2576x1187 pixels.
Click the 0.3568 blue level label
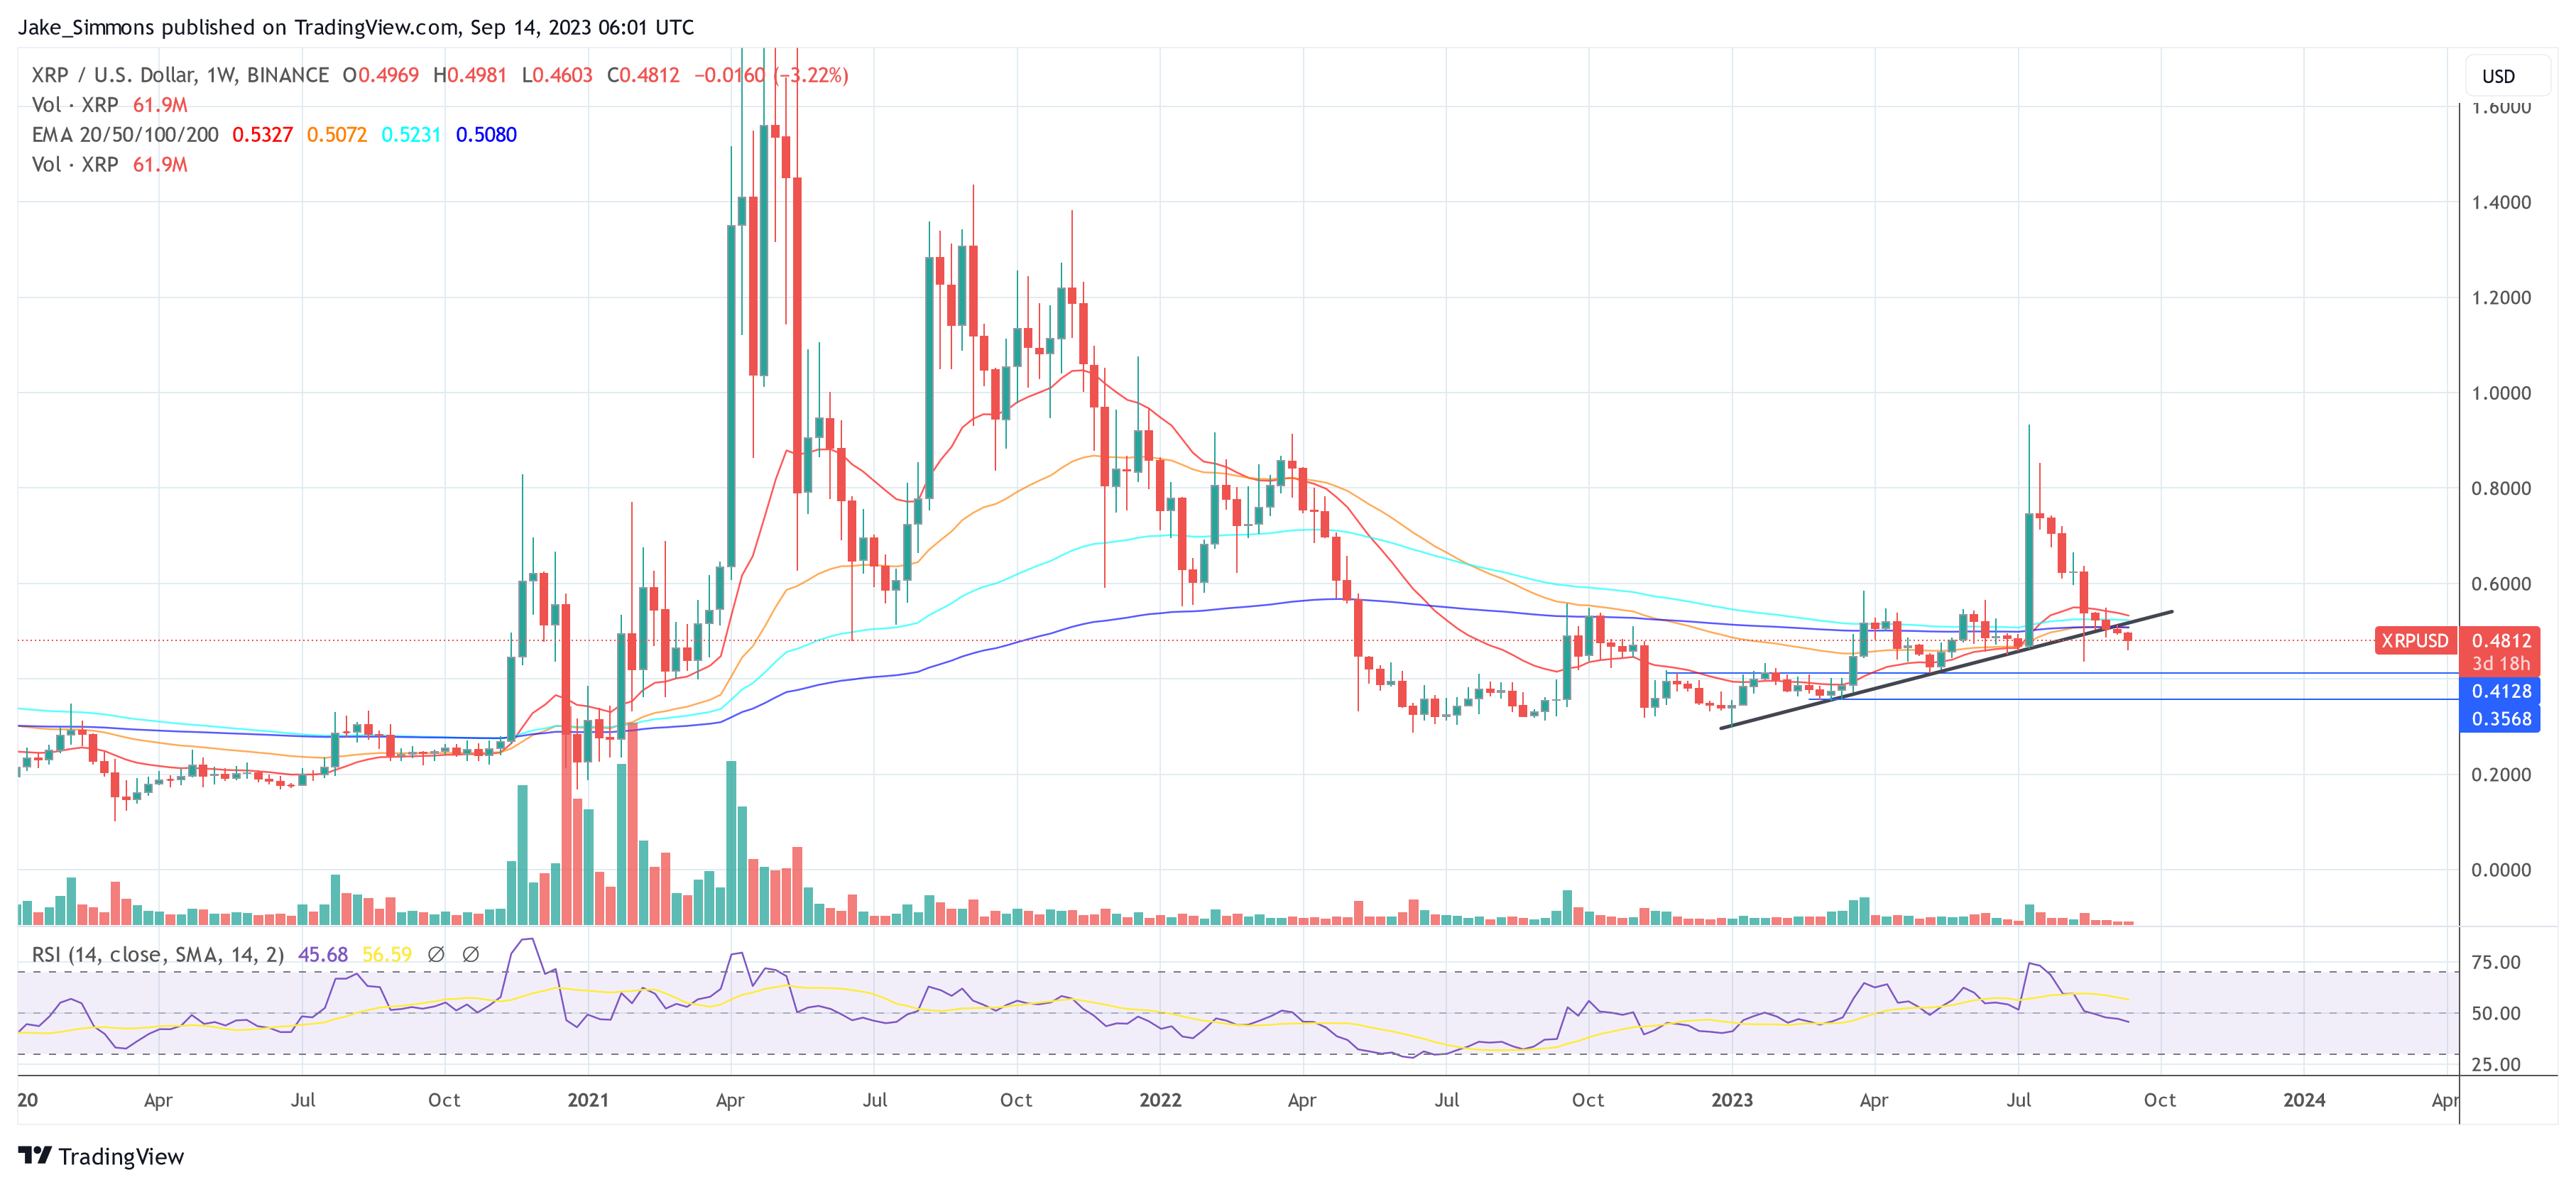tap(2500, 719)
